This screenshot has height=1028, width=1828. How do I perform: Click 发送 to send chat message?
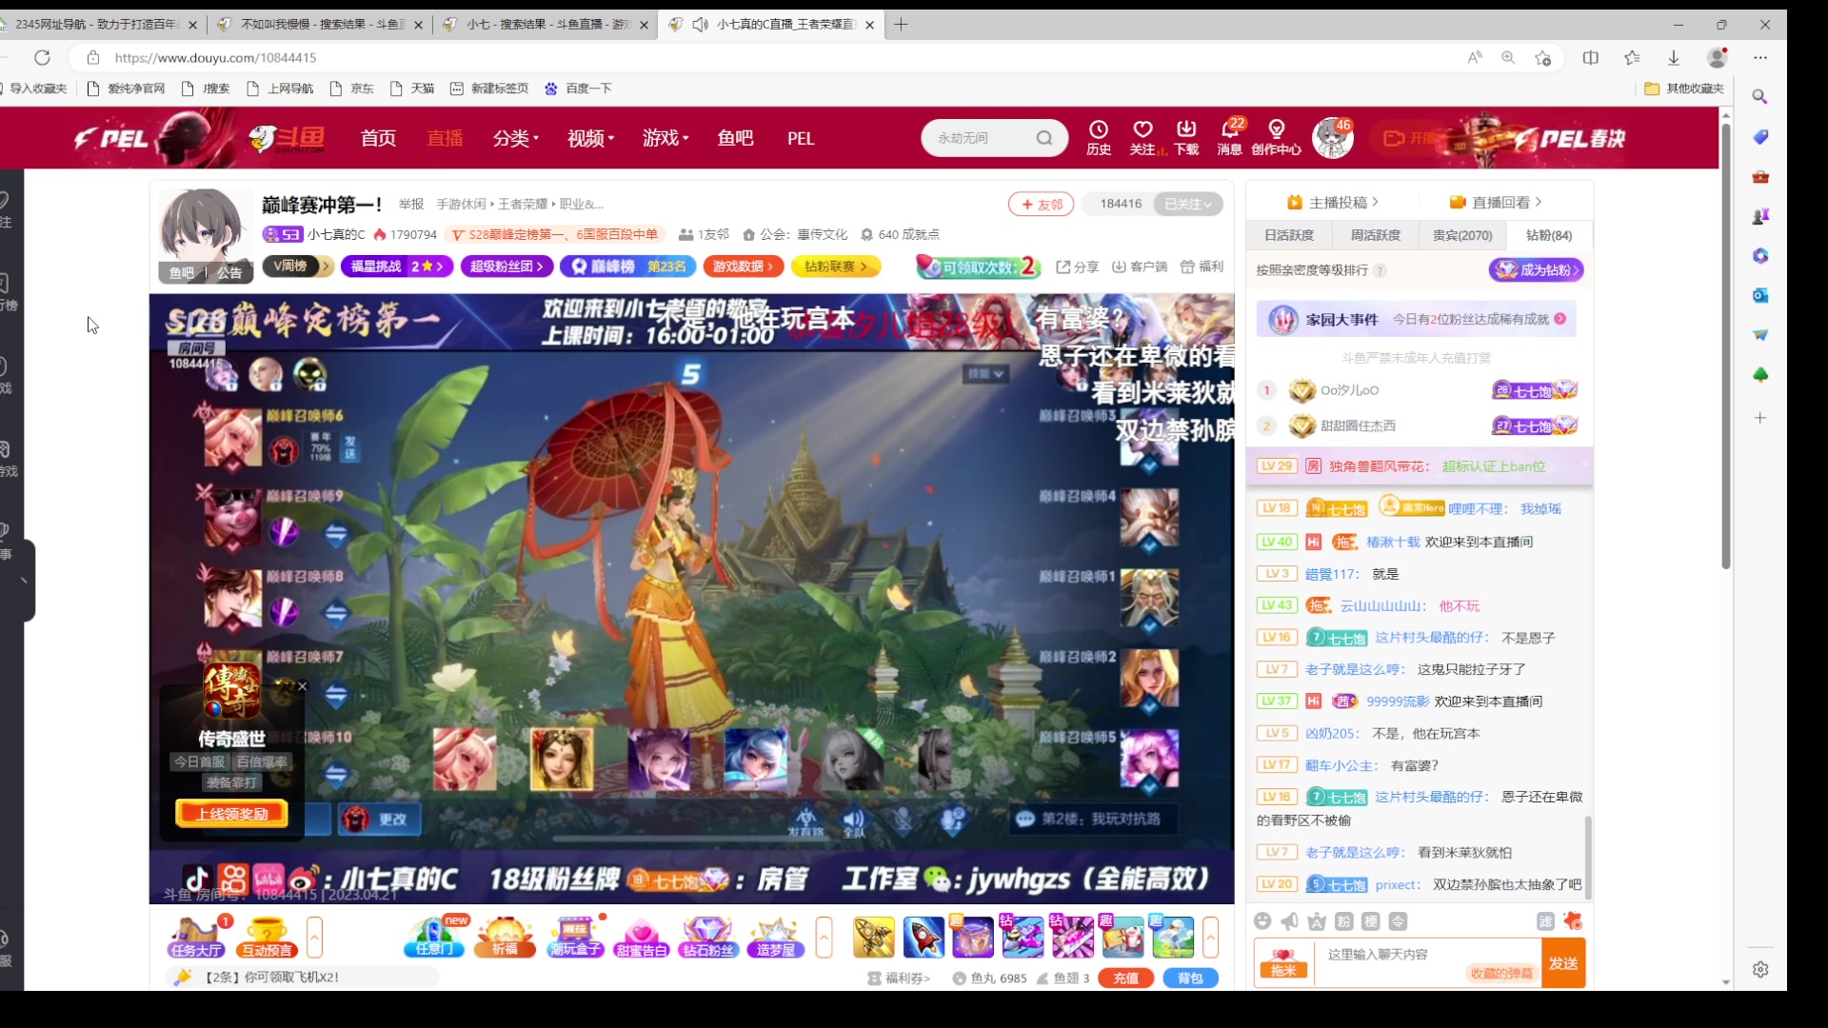click(1562, 964)
